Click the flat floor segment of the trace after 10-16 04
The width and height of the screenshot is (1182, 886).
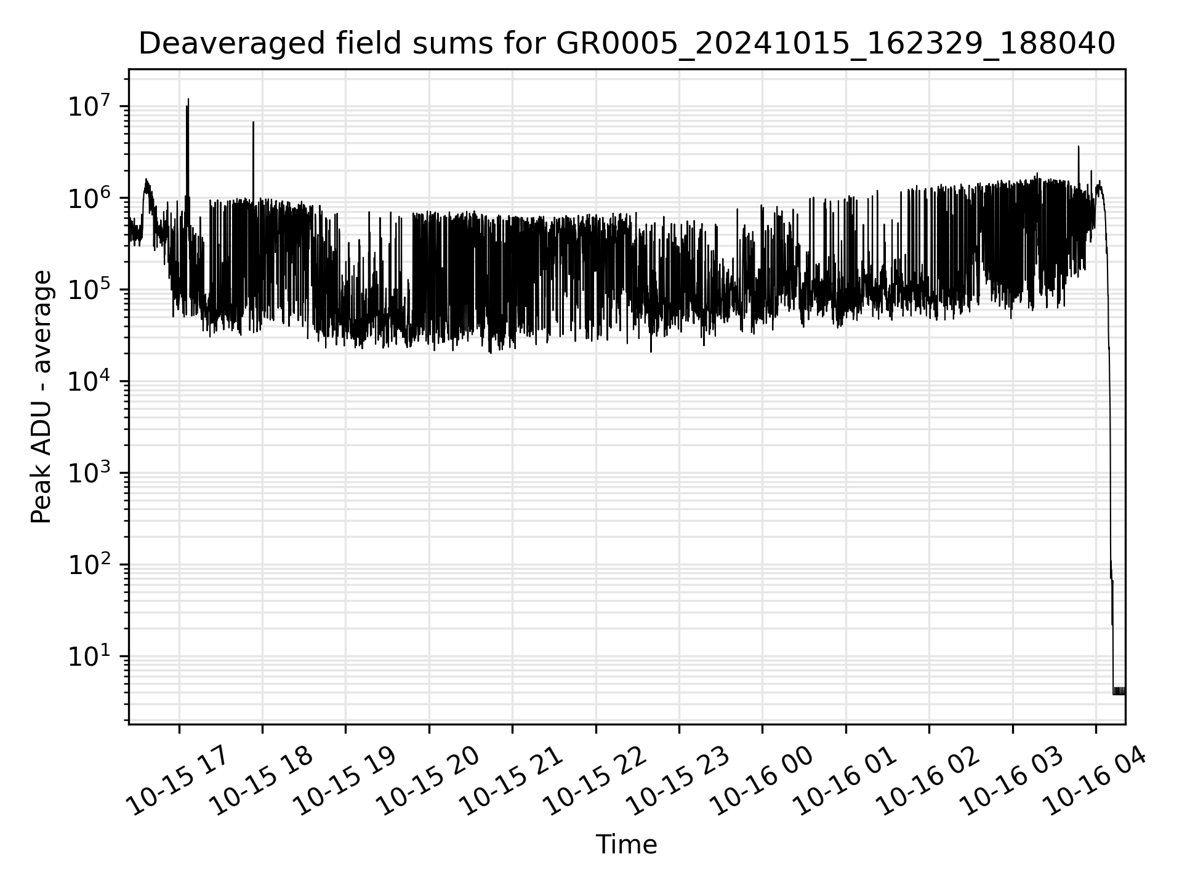coord(1119,691)
